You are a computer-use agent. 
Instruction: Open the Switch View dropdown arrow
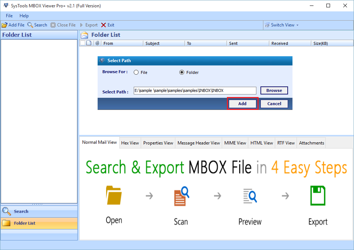point(297,25)
